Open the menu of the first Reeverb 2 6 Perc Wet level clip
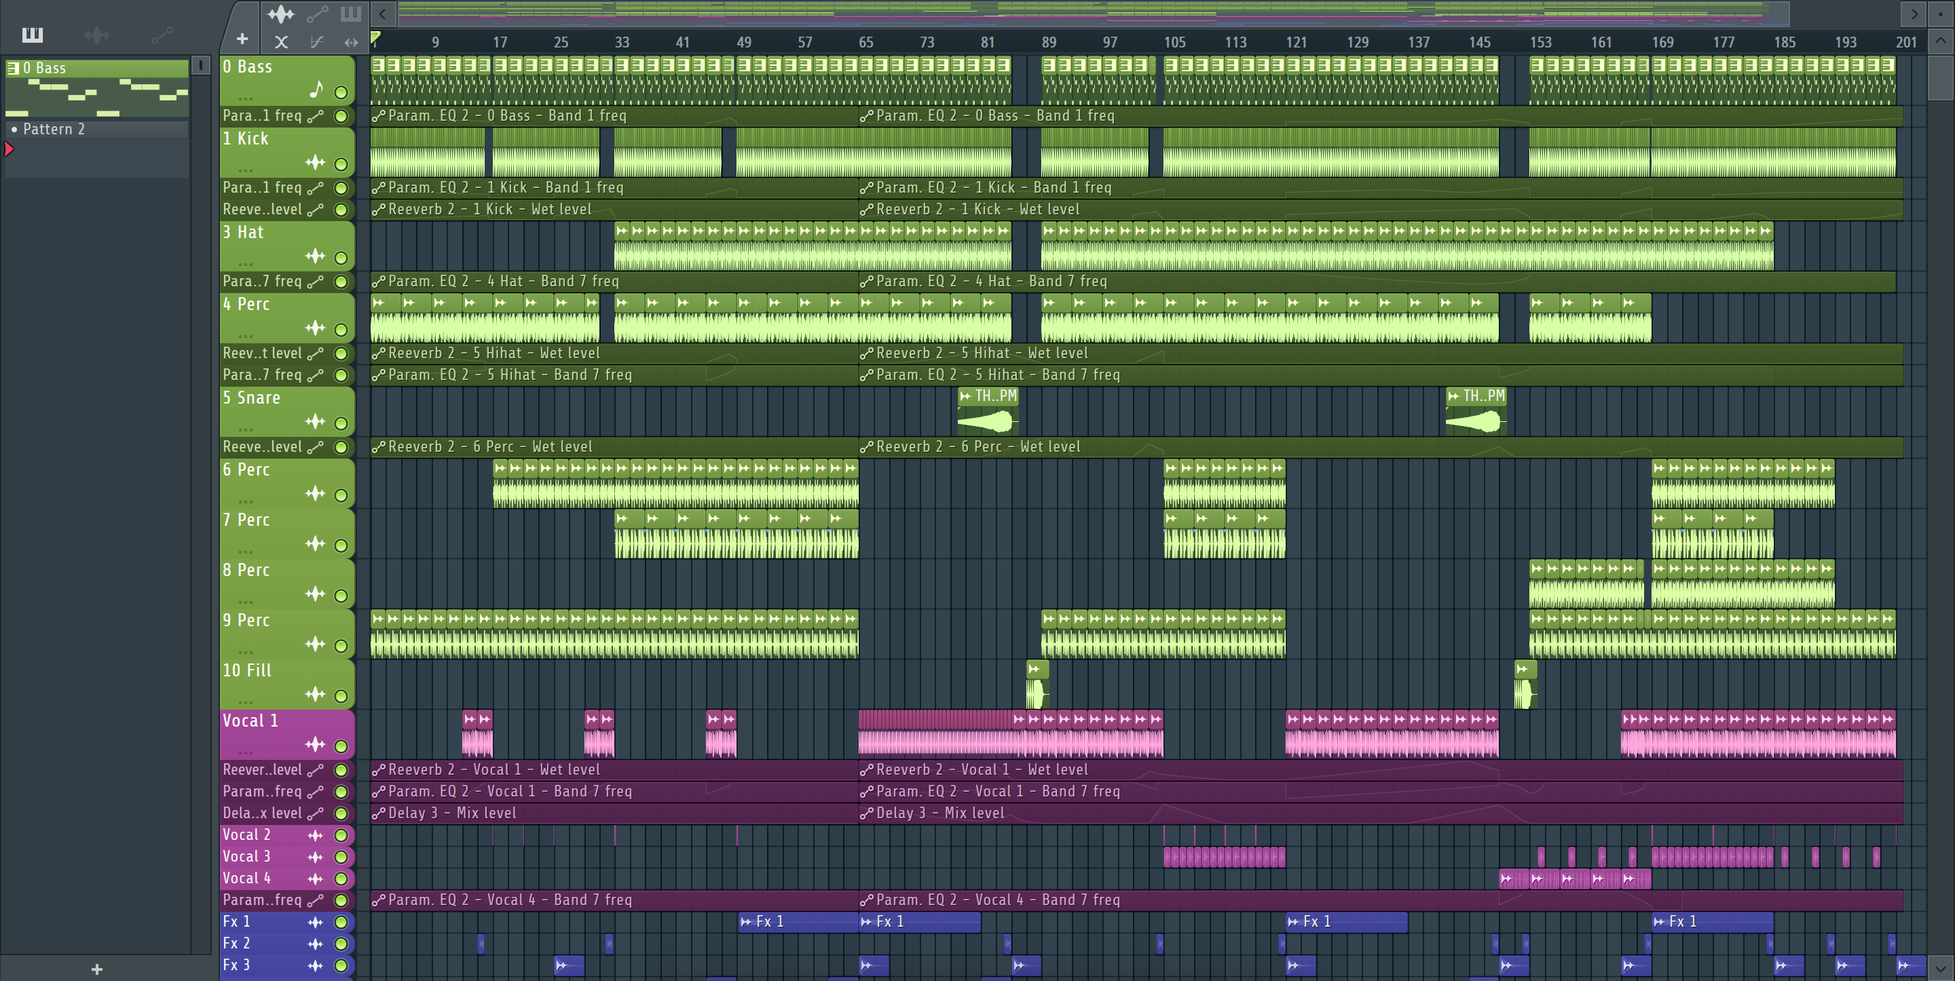The height and width of the screenshot is (981, 1955). 379,448
